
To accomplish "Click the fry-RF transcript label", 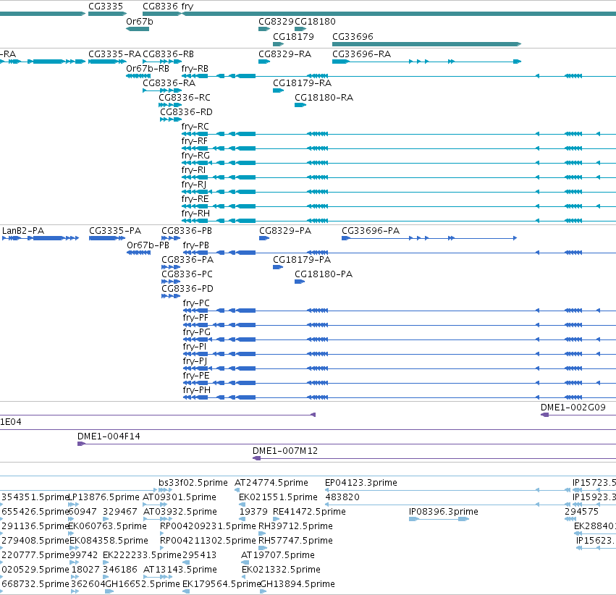I will (195, 141).
